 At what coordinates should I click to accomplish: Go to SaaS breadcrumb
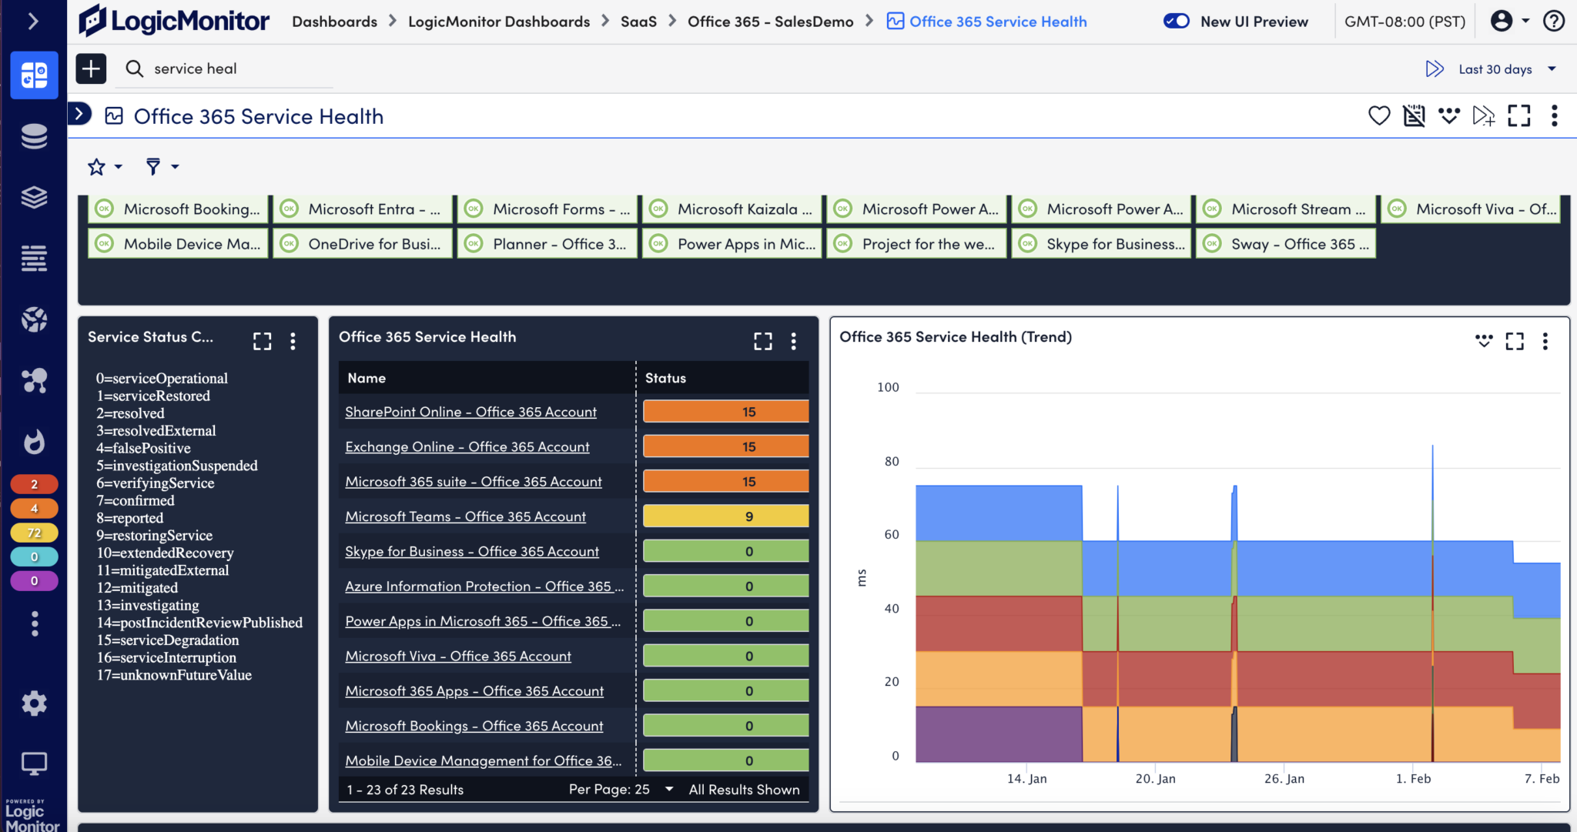pyautogui.click(x=638, y=22)
